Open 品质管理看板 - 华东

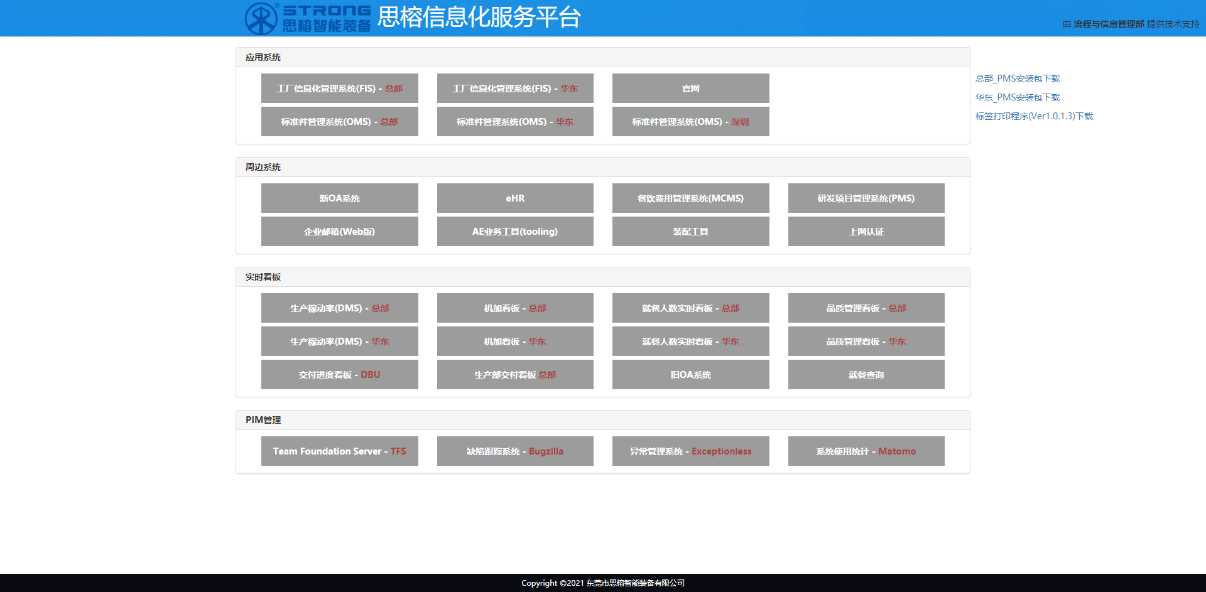tap(866, 342)
